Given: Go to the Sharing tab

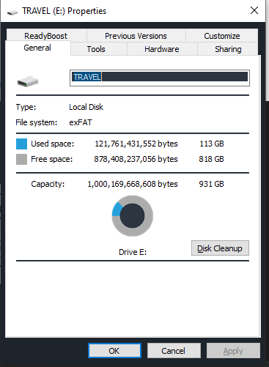Looking at the screenshot, I should (x=228, y=49).
